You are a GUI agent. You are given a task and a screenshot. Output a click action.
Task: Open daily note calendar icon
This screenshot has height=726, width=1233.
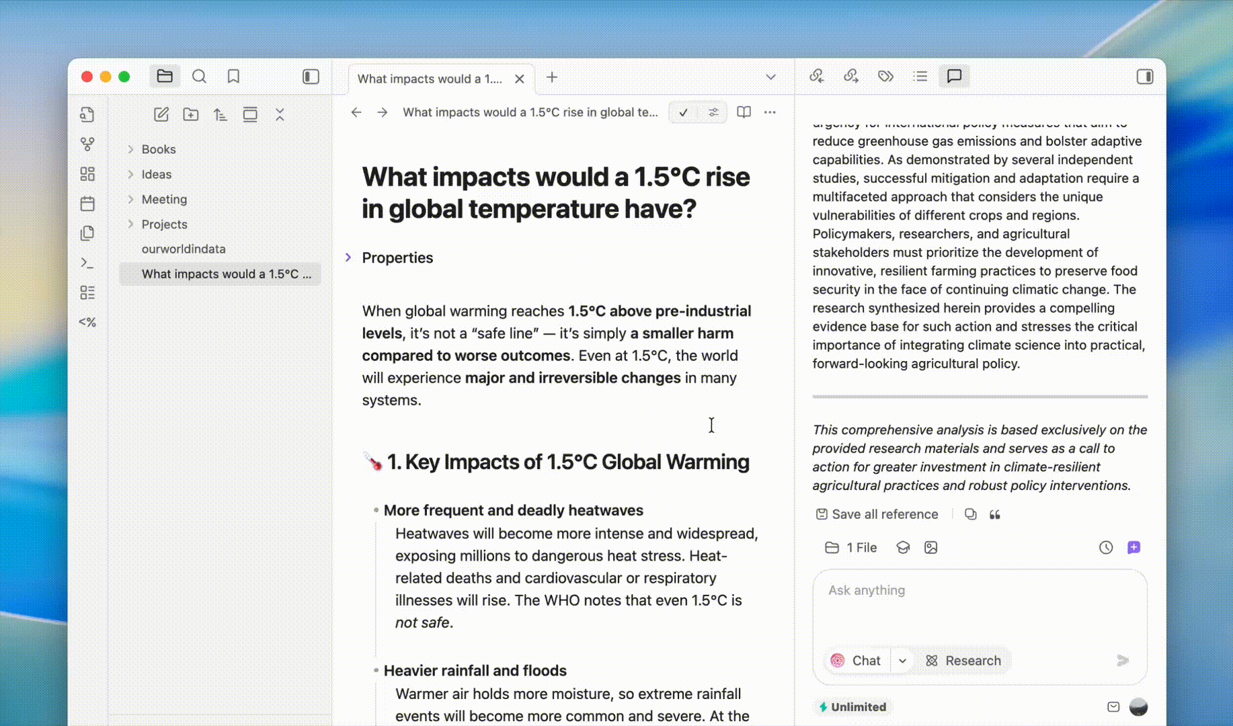click(87, 203)
